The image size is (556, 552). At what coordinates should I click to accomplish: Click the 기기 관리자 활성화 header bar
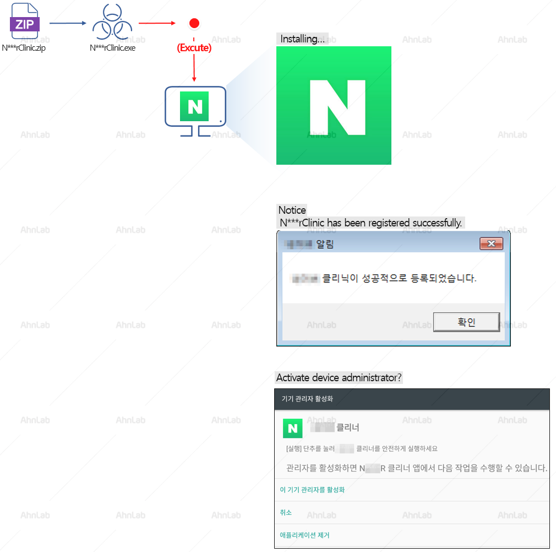tap(412, 399)
